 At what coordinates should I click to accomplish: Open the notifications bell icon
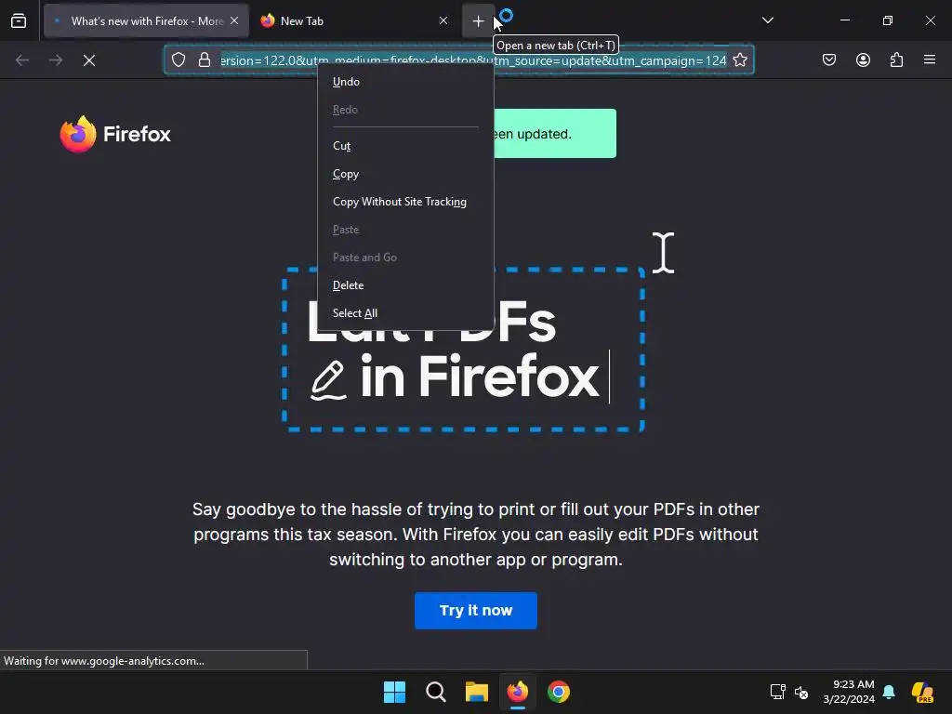click(889, 692)
